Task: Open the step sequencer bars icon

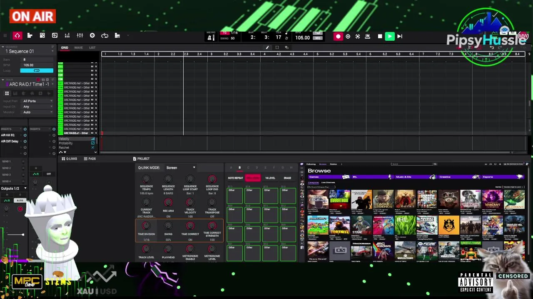Action: pos(67,36)
